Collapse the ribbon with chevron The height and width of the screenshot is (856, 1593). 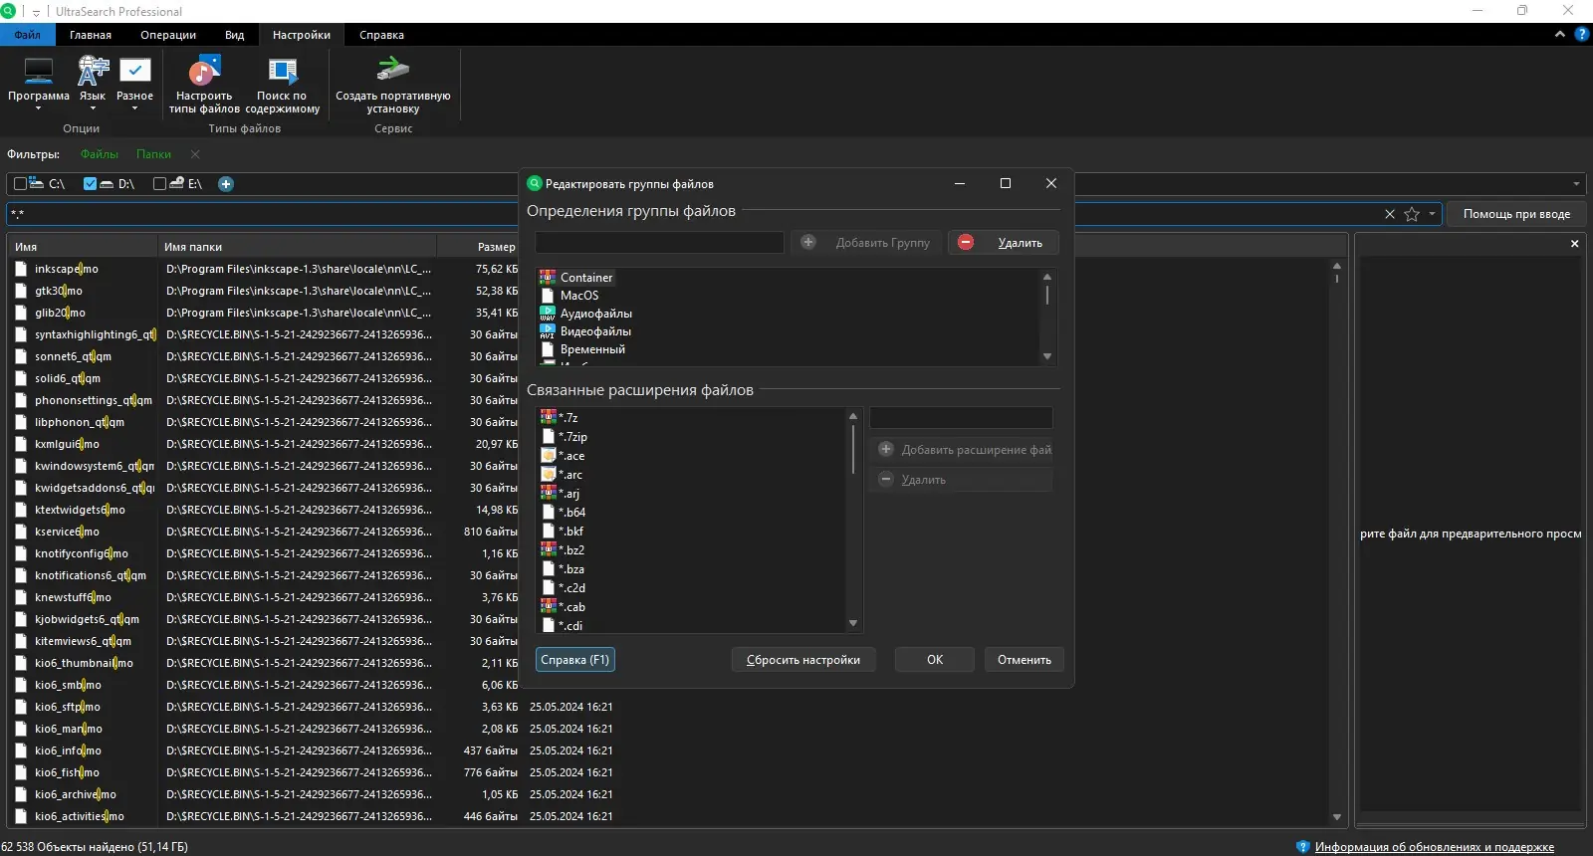(1560, 34)
